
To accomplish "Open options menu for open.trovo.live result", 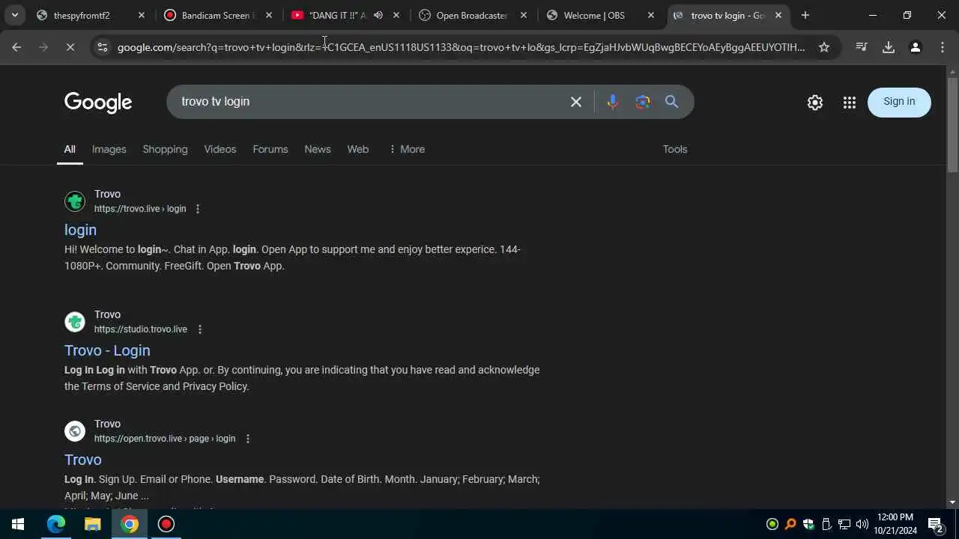I will [247, 439].
